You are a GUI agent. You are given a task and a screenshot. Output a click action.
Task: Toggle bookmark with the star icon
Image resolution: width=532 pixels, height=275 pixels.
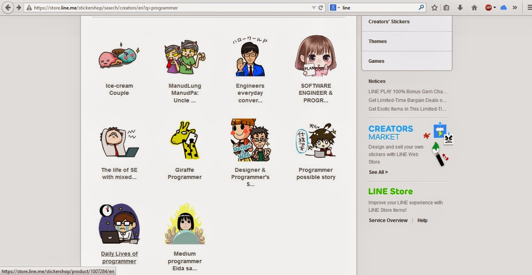pos(434,7)
